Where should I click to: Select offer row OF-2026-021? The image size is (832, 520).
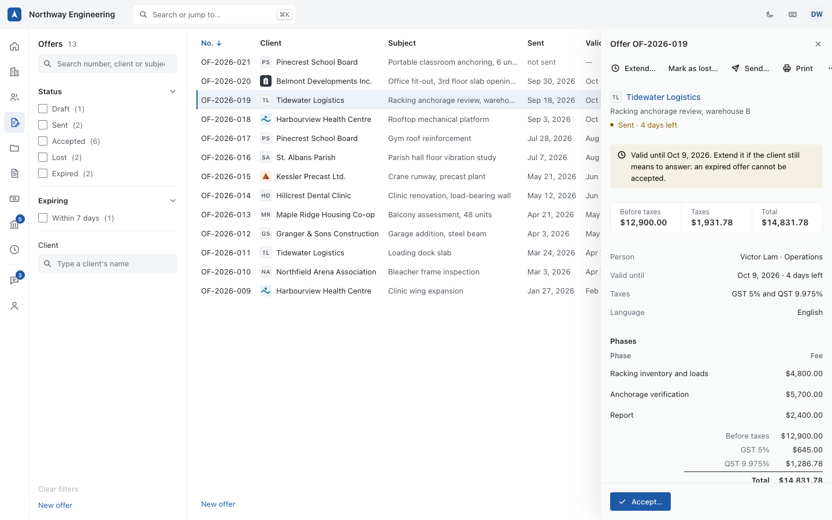coord(399,62)
